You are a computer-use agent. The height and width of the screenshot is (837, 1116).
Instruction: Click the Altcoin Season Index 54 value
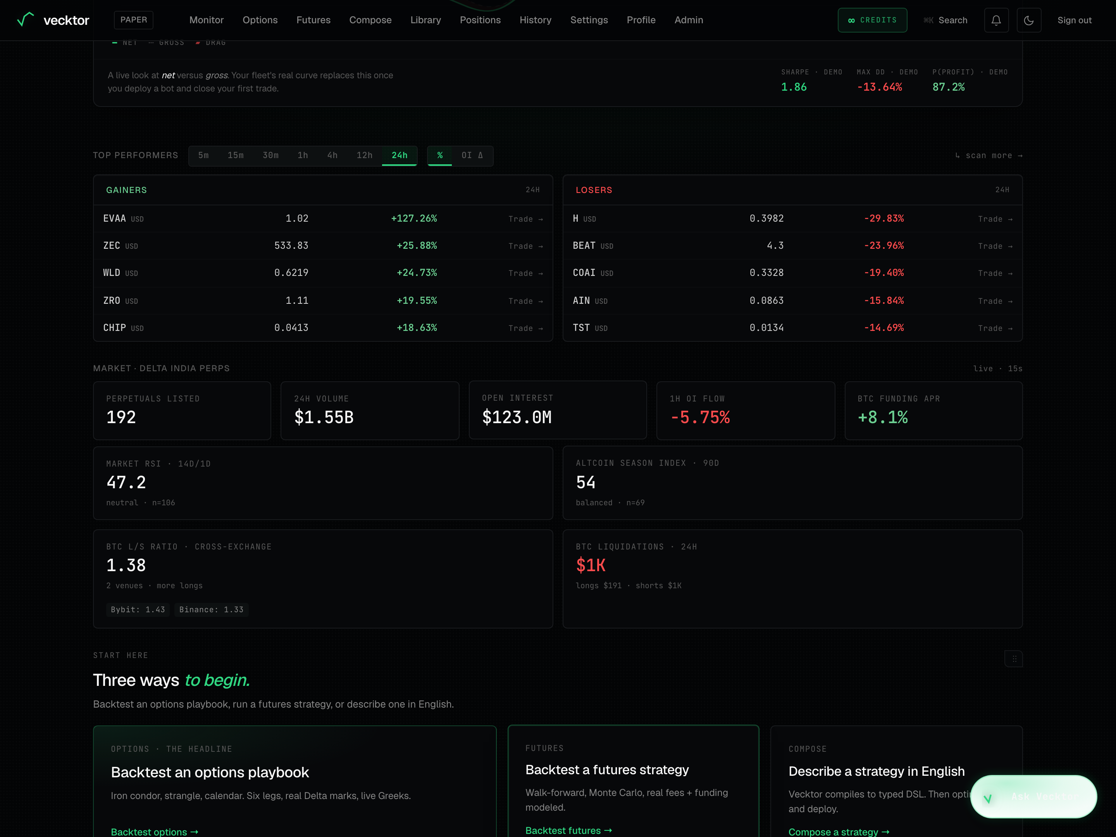[586, 483]
